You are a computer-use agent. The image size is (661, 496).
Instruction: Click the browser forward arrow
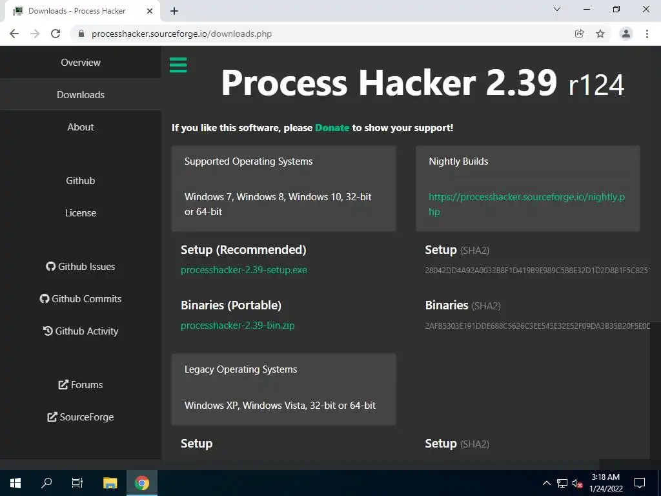[x=35, y=34]
